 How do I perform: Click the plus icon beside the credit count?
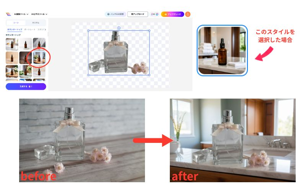(x=157, y=14)
